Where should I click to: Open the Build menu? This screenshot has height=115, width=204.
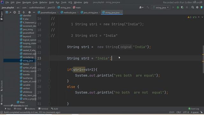tap(52, 2)
